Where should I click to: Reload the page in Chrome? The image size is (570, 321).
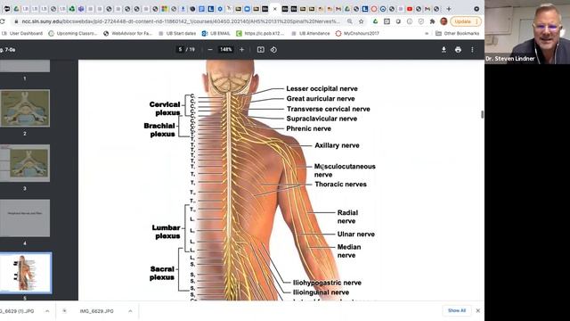[x=2, y=21]
